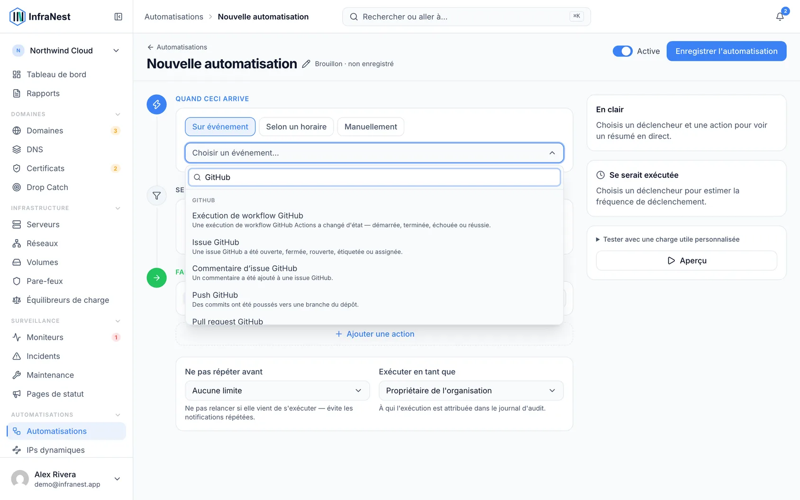Click the Incidents warning icon
The height and width of the screenshot is (500, 800).
pyautogui.click(x=17, y=356)
